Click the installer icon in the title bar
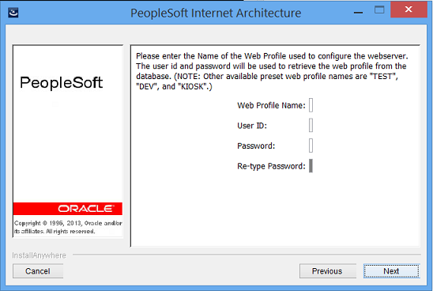The image size is (433, 291). [13, 13]
